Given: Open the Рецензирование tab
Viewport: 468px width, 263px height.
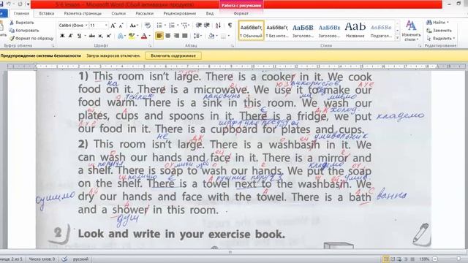Looking at the screenshot, I should (180, 13).
